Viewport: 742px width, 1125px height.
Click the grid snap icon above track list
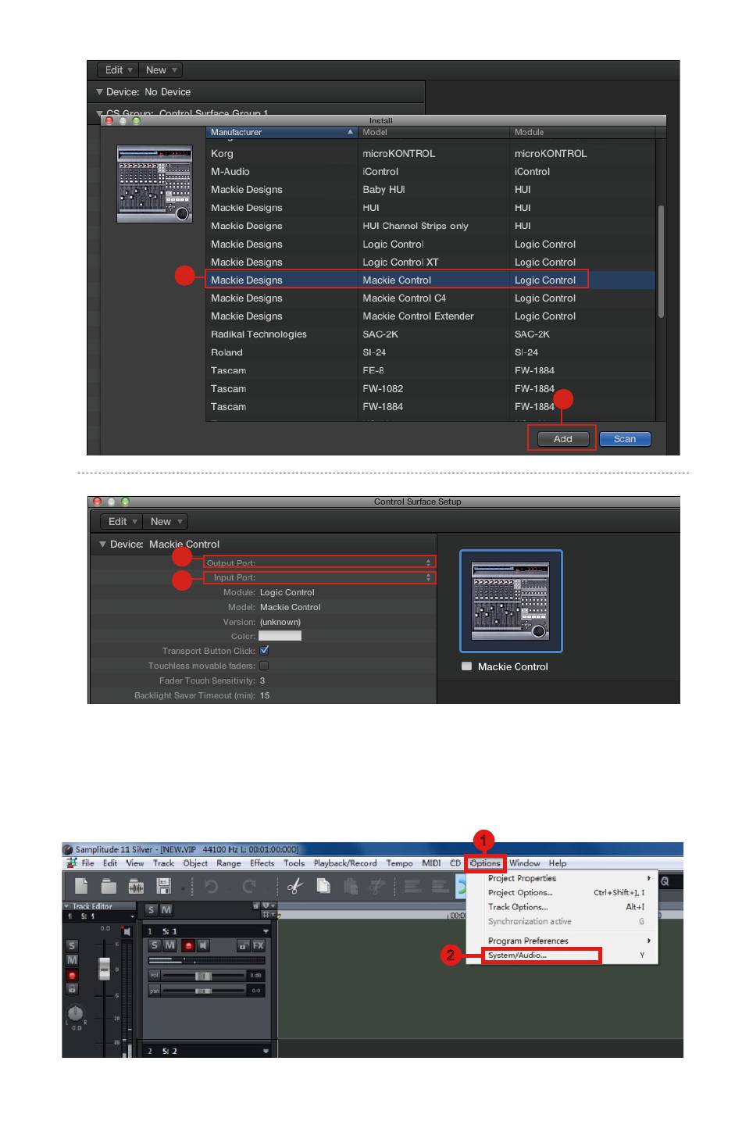[x=266, y=915]
